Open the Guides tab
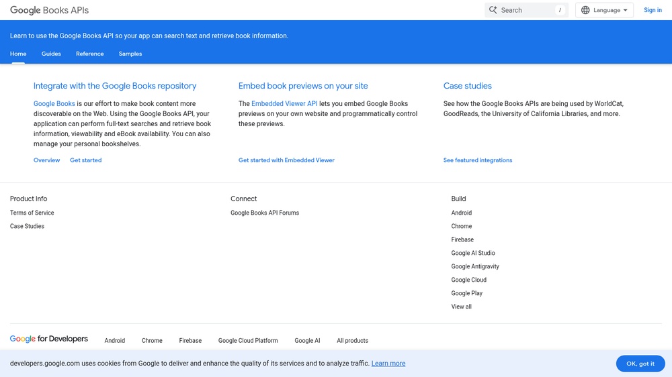Viewport: 672px width, 377px height. 51,54
